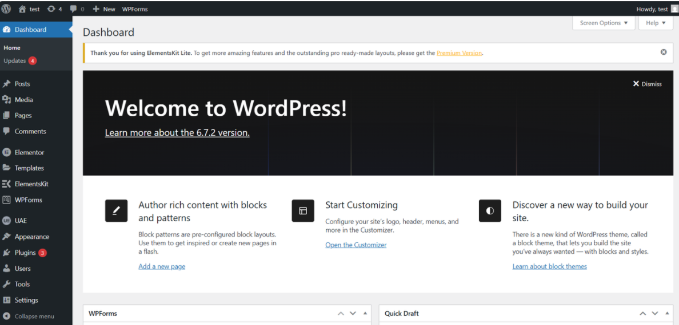679x325 pixels.
Task: Click Learn about block themes link
Action: click(549, 266)
